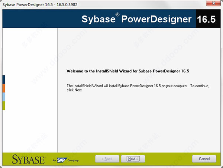Click the 'To continue, click Next' paragraph
This screenshot has height=168, width=223.
tap(138, 88)
